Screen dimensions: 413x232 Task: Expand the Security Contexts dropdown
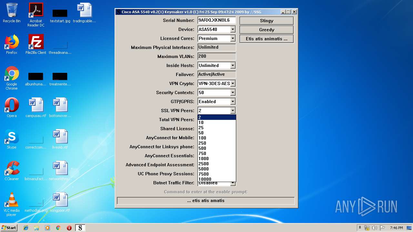pyautogui.click(x=233, y=92)
